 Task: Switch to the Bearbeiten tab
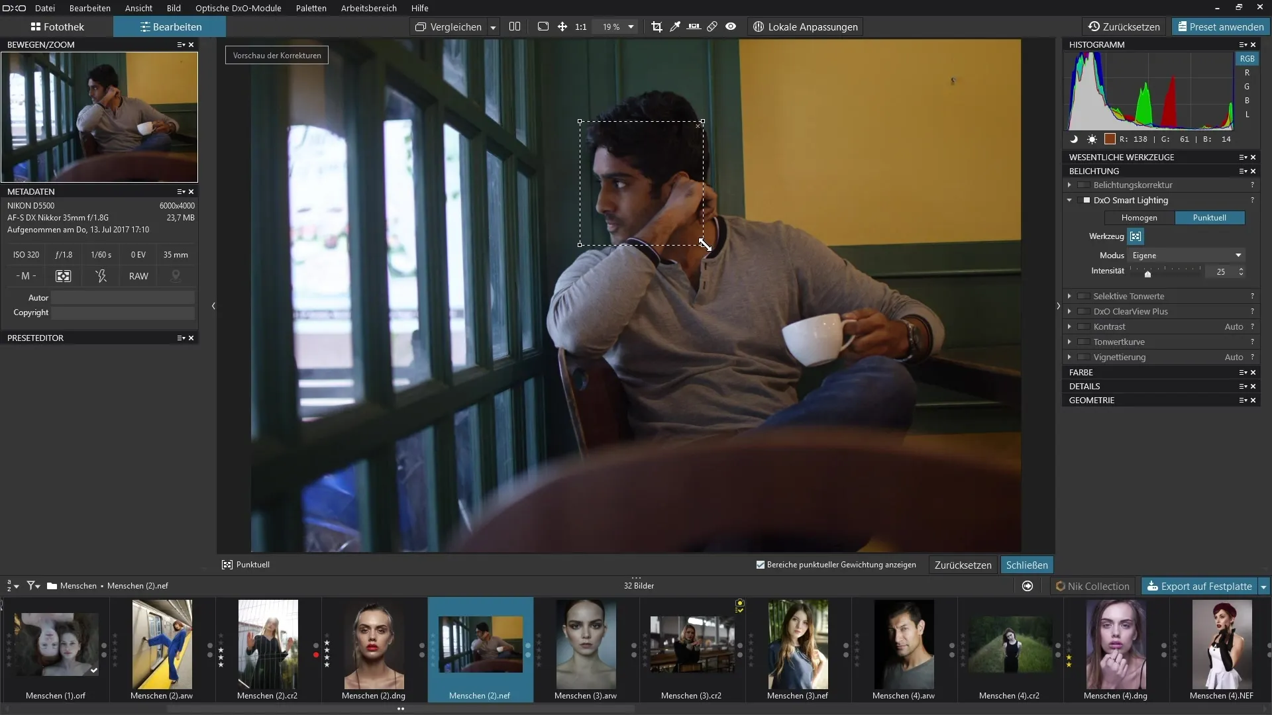coord(170,27)
